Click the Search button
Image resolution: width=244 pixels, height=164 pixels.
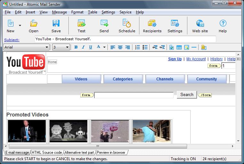tap(187, 95)
